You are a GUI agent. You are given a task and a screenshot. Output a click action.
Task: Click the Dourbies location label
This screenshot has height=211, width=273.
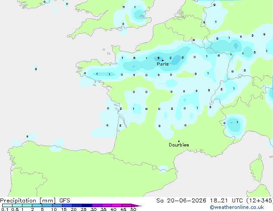[179, 145]
